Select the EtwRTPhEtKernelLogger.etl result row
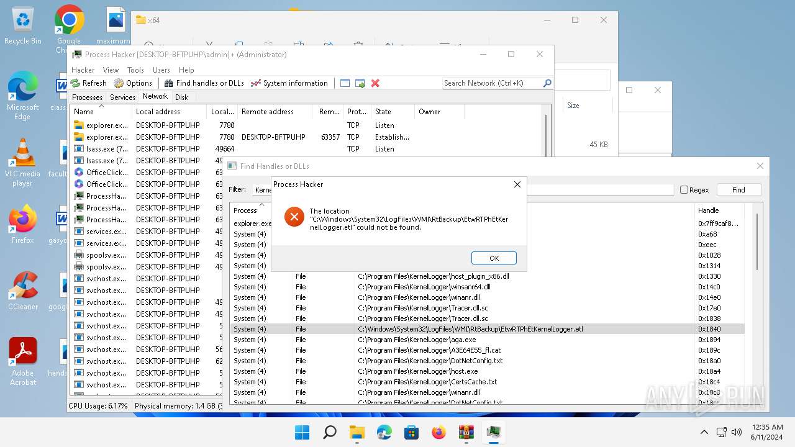This screenshot has width=795, height=447. (487, 329)
